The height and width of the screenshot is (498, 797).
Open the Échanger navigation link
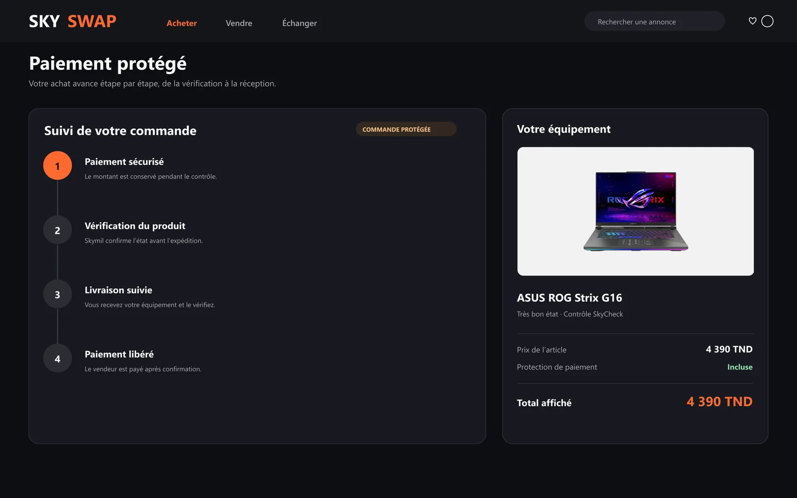point(299,23)
